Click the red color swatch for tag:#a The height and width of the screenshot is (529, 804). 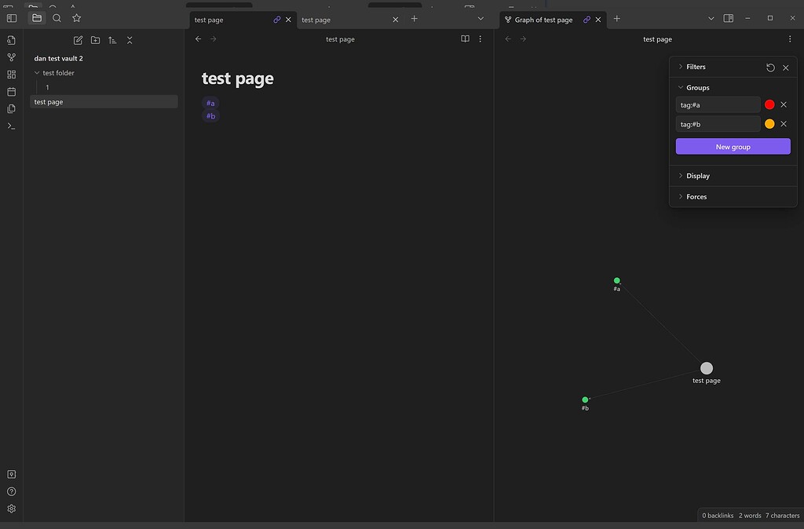[x=769, y=104]
